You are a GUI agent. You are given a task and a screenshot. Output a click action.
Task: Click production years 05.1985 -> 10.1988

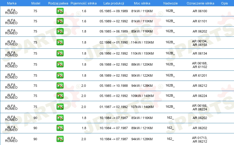point(114,86)
